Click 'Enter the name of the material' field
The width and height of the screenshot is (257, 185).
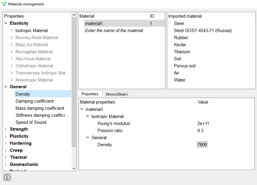[x=114, y=30]
